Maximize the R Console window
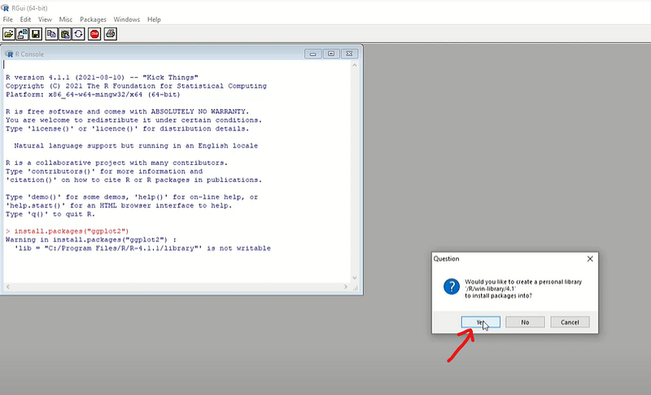This screenshot has width=651, height=395. pos(331,54)
